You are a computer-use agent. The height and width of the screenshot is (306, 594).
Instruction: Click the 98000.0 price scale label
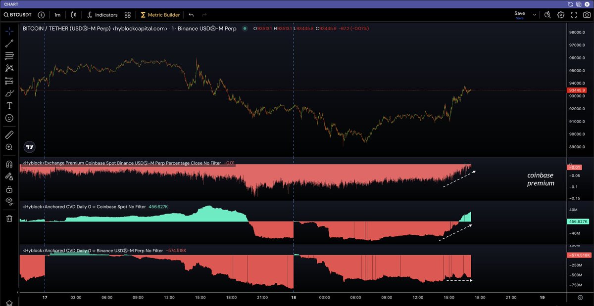point(578,33)
